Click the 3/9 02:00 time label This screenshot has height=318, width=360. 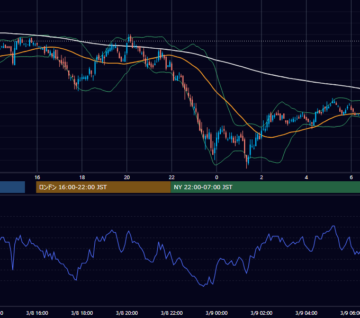(262, 313)
